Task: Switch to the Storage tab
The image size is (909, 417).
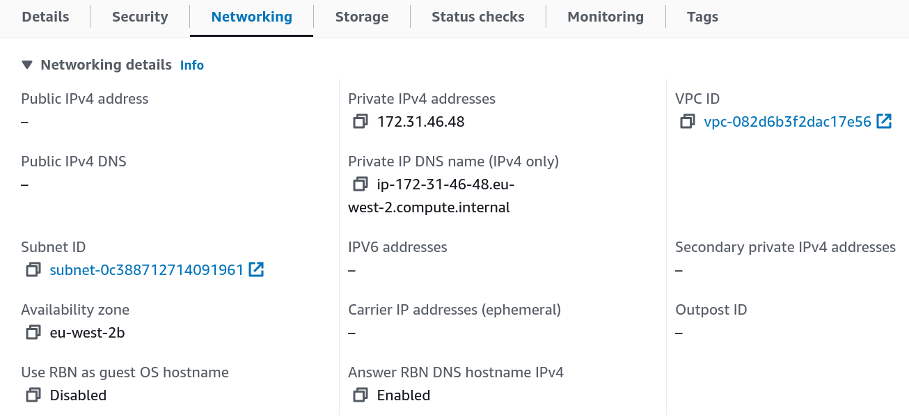Action: coord(362,16)
